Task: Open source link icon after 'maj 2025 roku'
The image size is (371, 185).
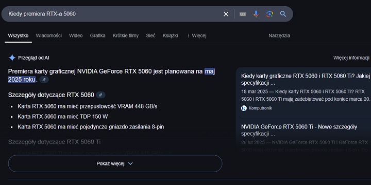Action: coord(44,80)
